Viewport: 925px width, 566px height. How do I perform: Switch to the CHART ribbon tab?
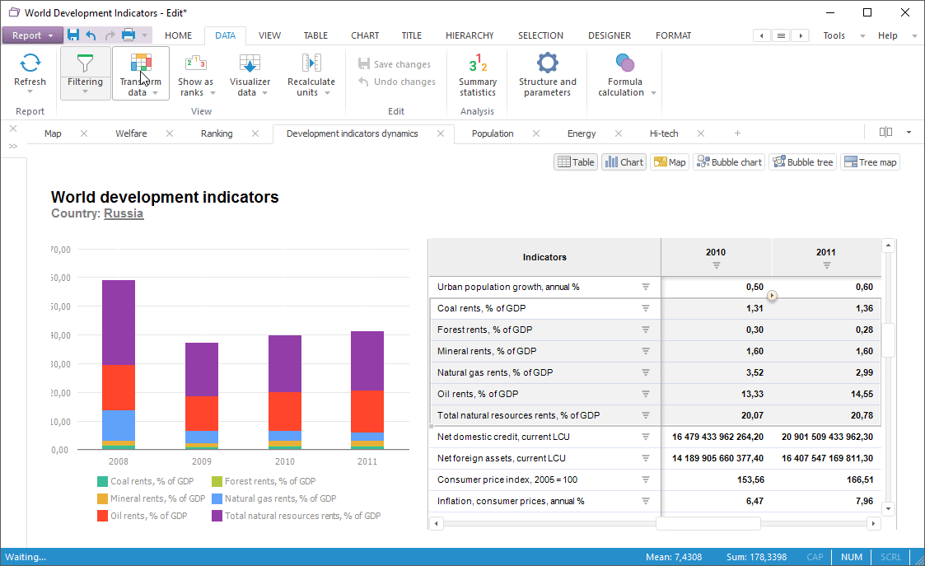pyautogui.click(x=365, y=35)
